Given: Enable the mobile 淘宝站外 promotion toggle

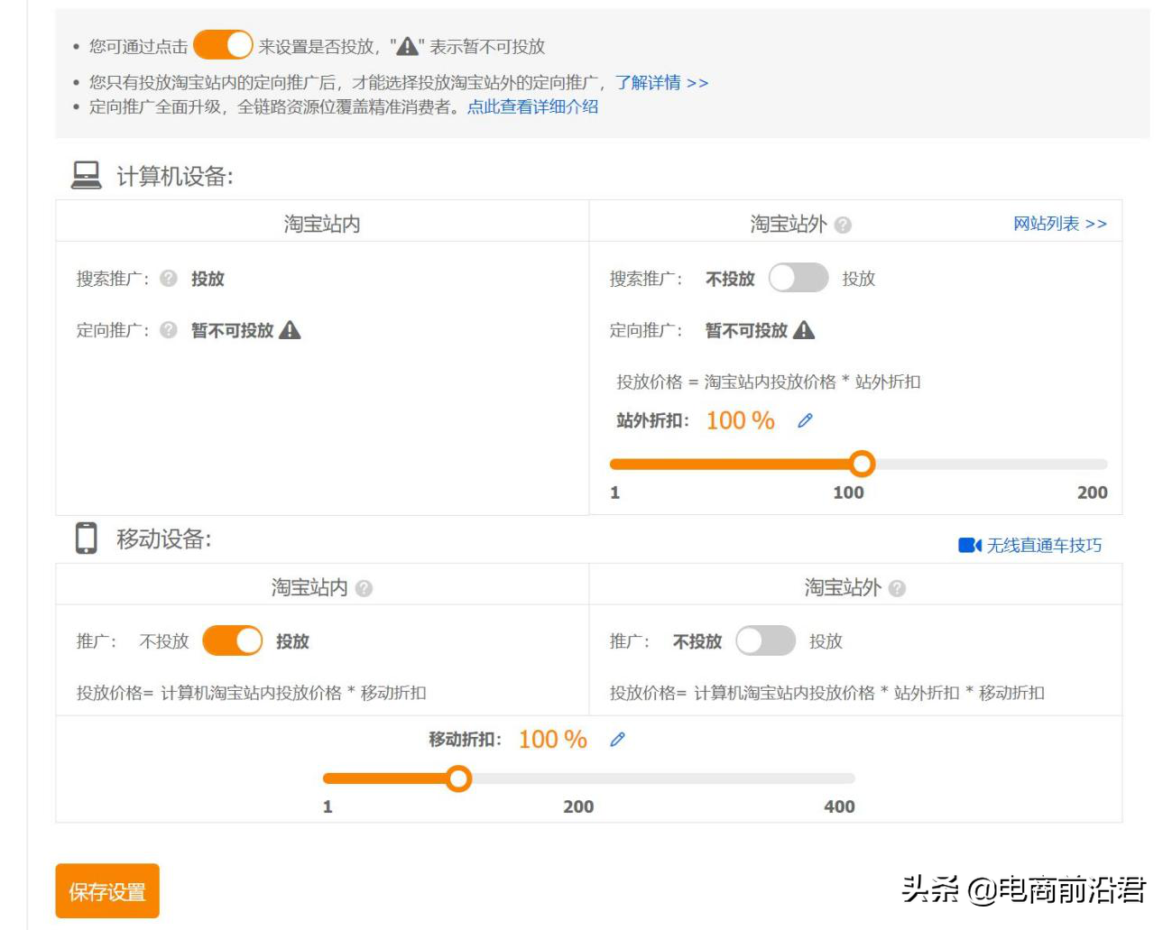Looking at the screenshot, I should (x=764, y=640).
